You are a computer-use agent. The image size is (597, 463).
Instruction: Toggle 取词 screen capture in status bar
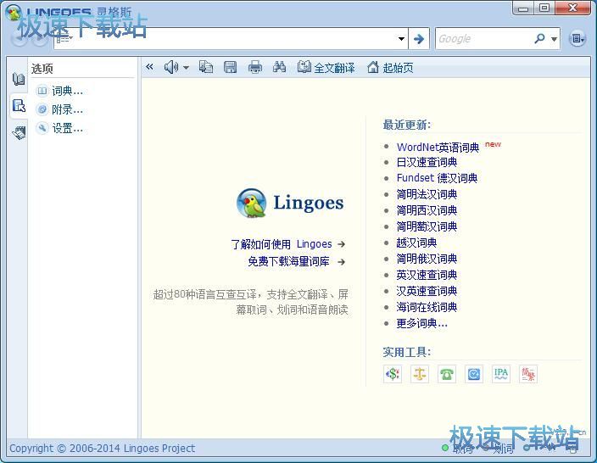click(458, 449)
